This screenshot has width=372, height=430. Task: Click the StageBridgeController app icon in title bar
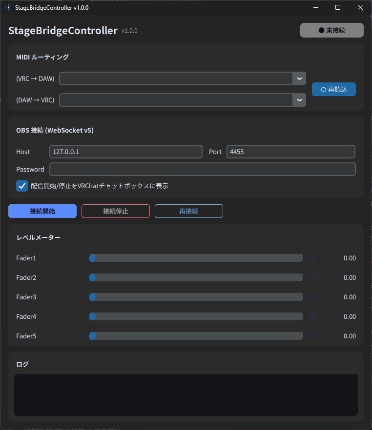[x=8, y=7]
